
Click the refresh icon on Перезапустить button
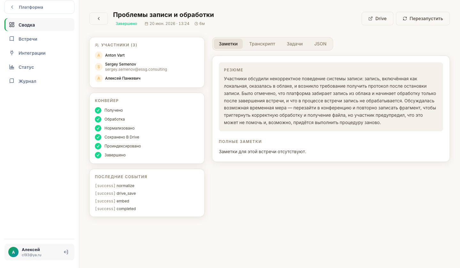point(405,19)
